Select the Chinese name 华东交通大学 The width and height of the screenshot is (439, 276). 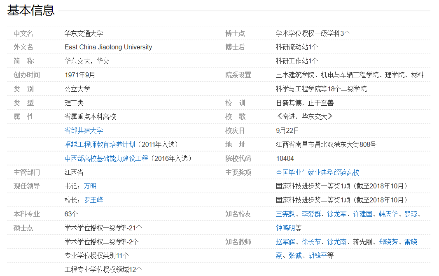84,34
